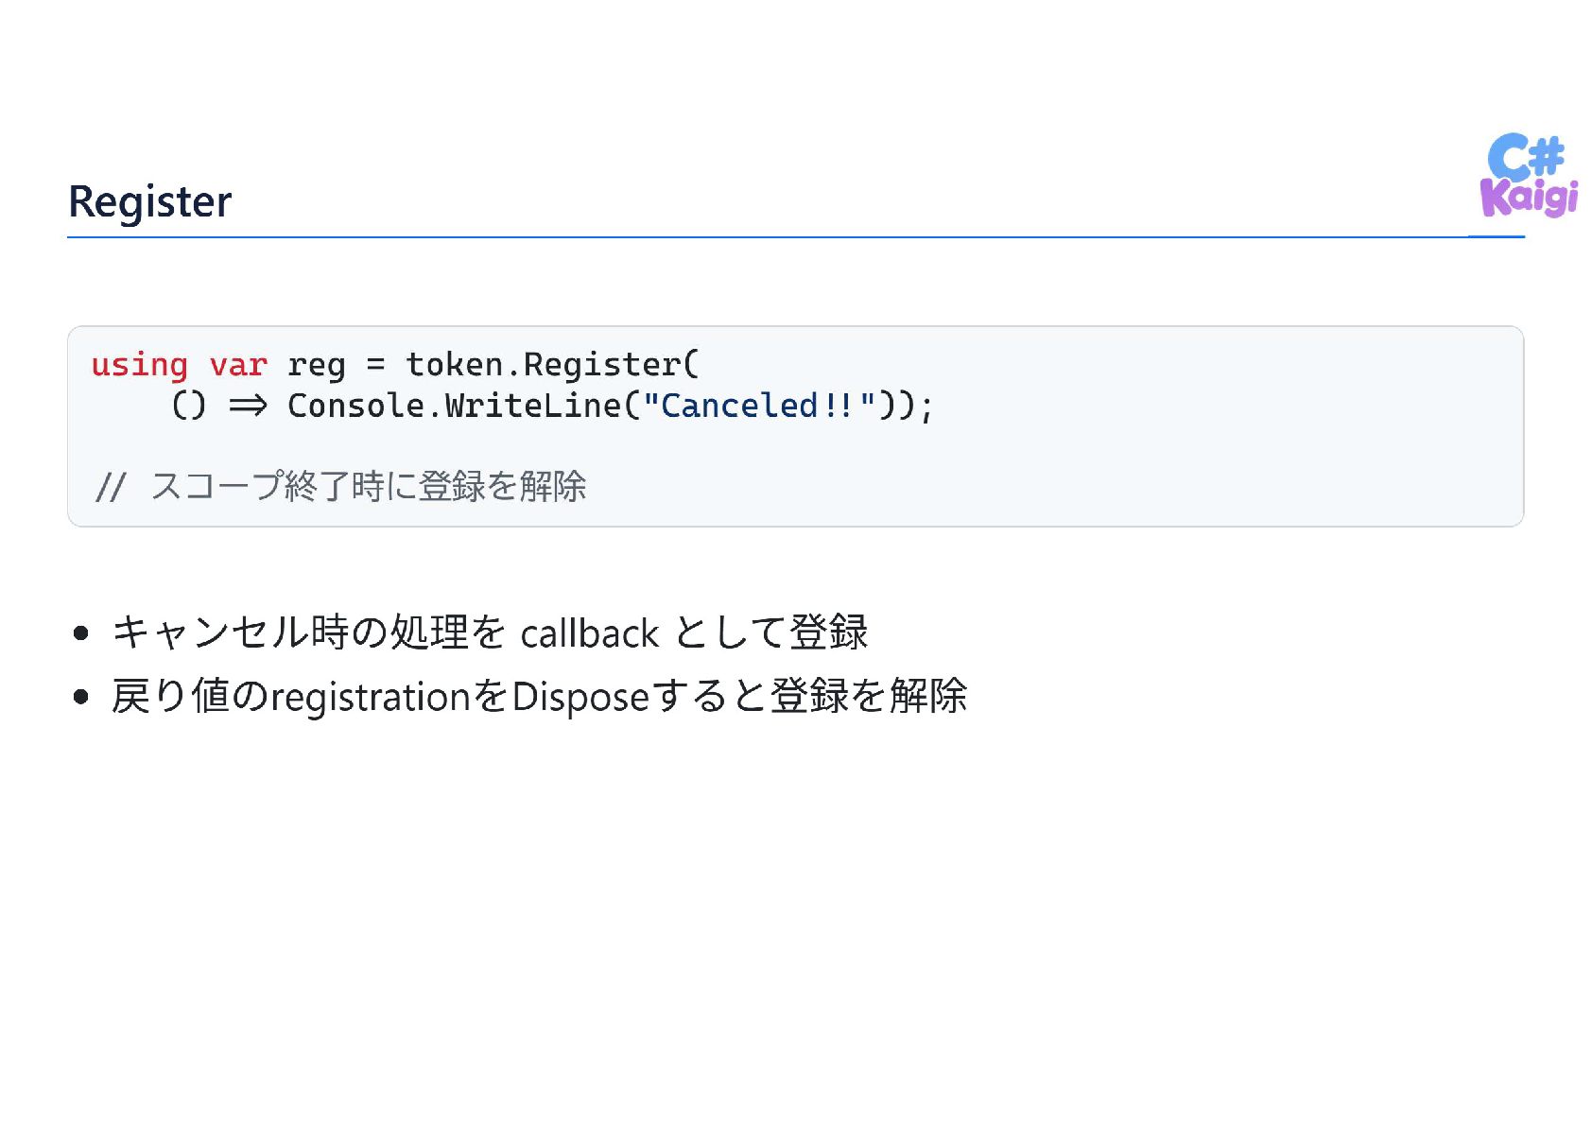Click the word "Dispose" in second bullet
The image size is (1592, 1126).
coord(580,698)
